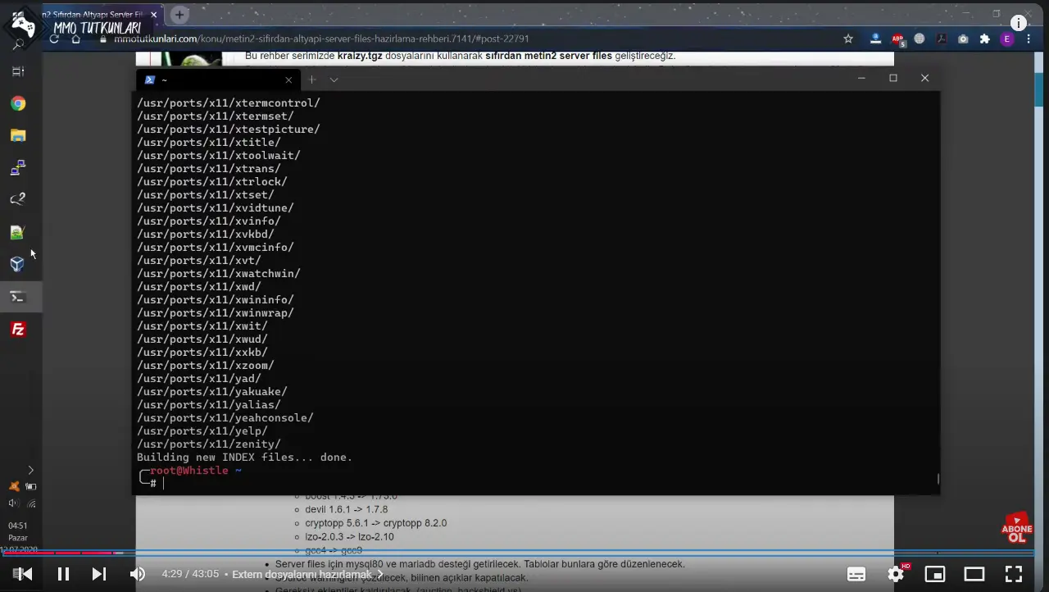Enable theater mode view
The width and height of the screenshot is (1049, 592).
tap(974, 574)
